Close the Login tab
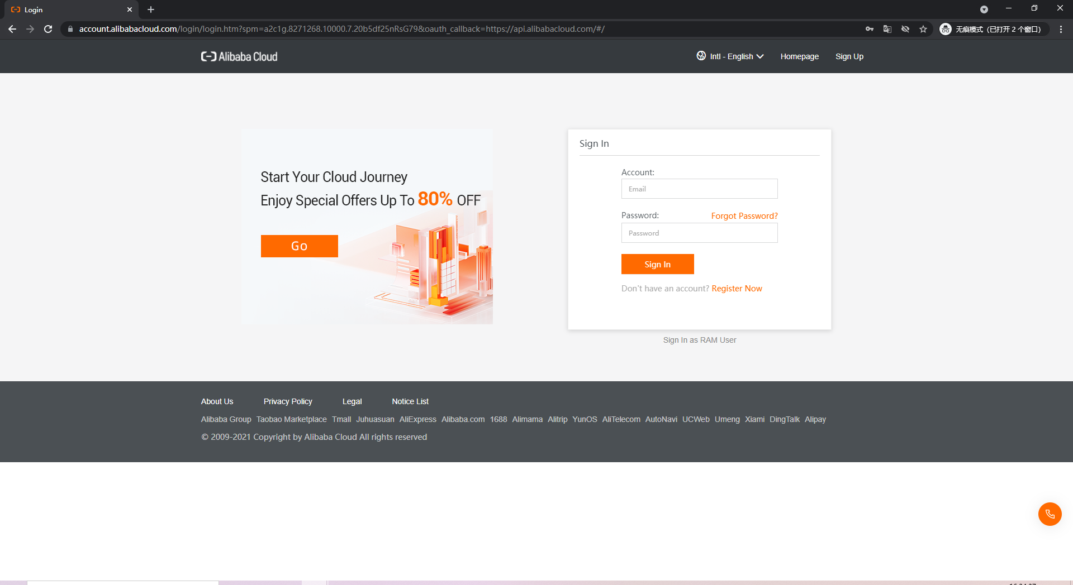This screenshot has height=585, width=1073. coord(129,9)
